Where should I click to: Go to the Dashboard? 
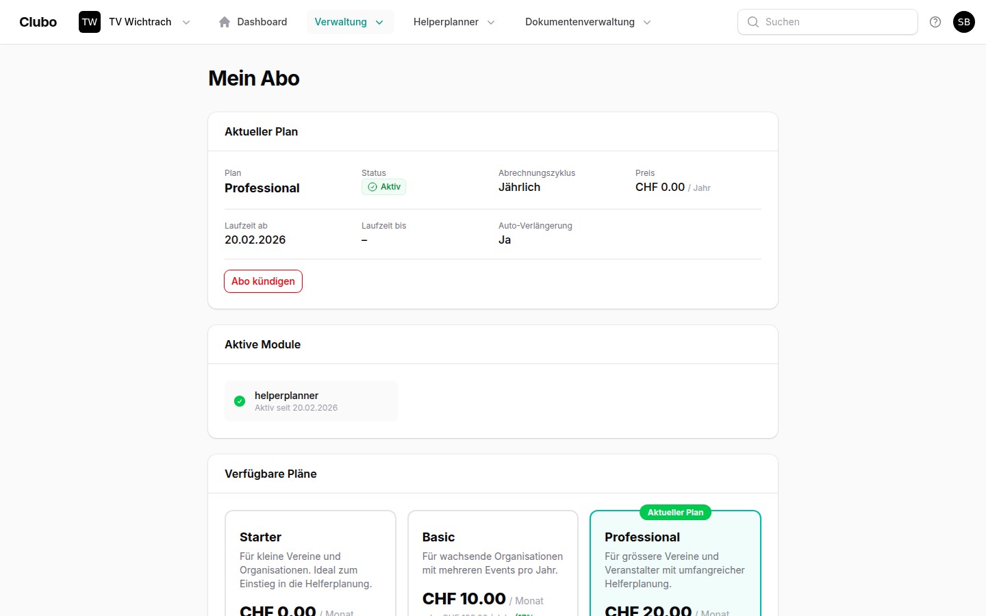[x=262, y=22]
